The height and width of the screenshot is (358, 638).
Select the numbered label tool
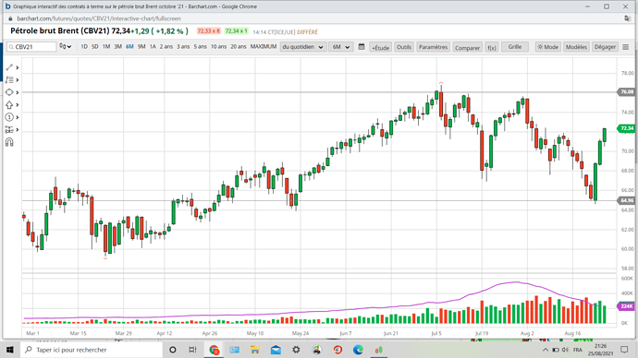click(x=9, y=117)
